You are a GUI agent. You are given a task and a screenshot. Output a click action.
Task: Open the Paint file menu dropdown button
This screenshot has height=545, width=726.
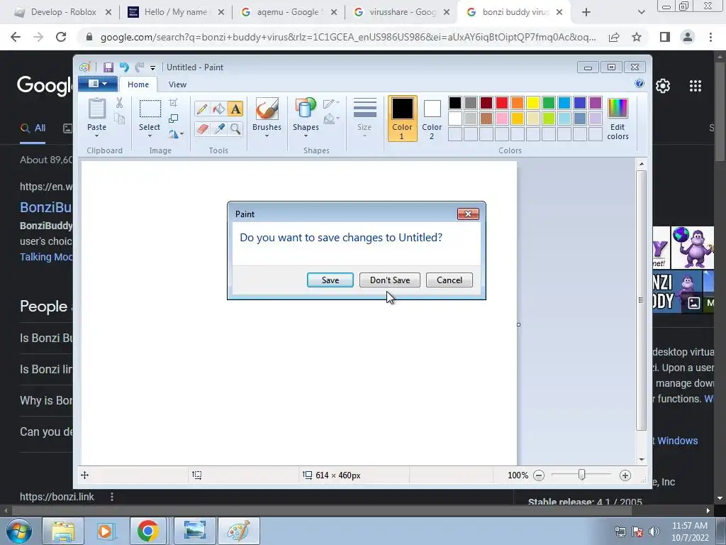coord(98,84)
